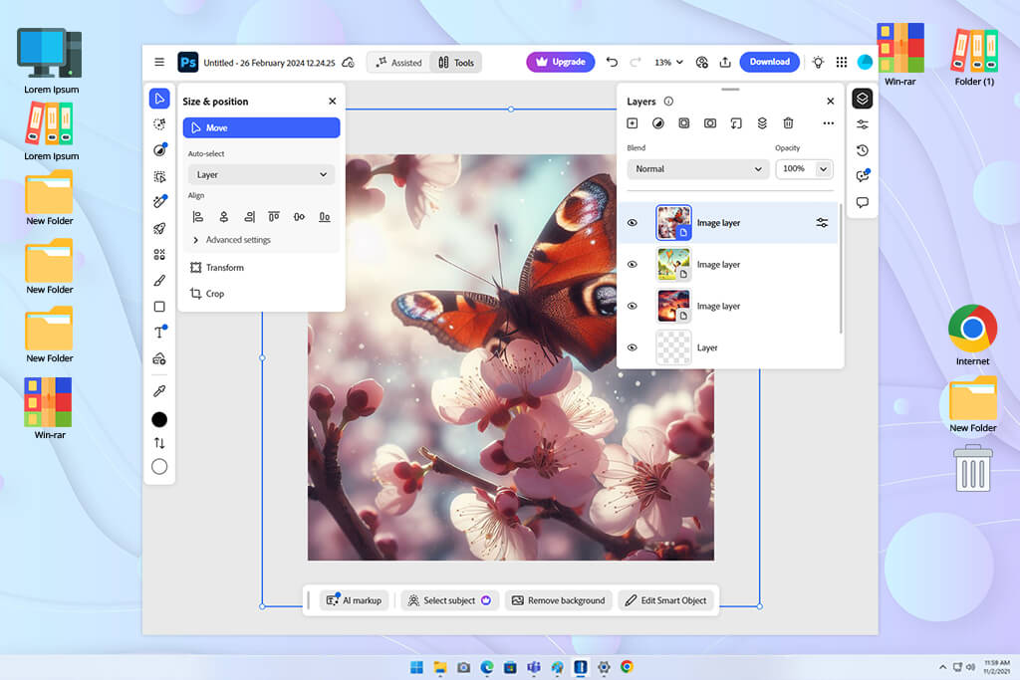Open the adjustments sliders icon in right sidebar

pos(862,124)
